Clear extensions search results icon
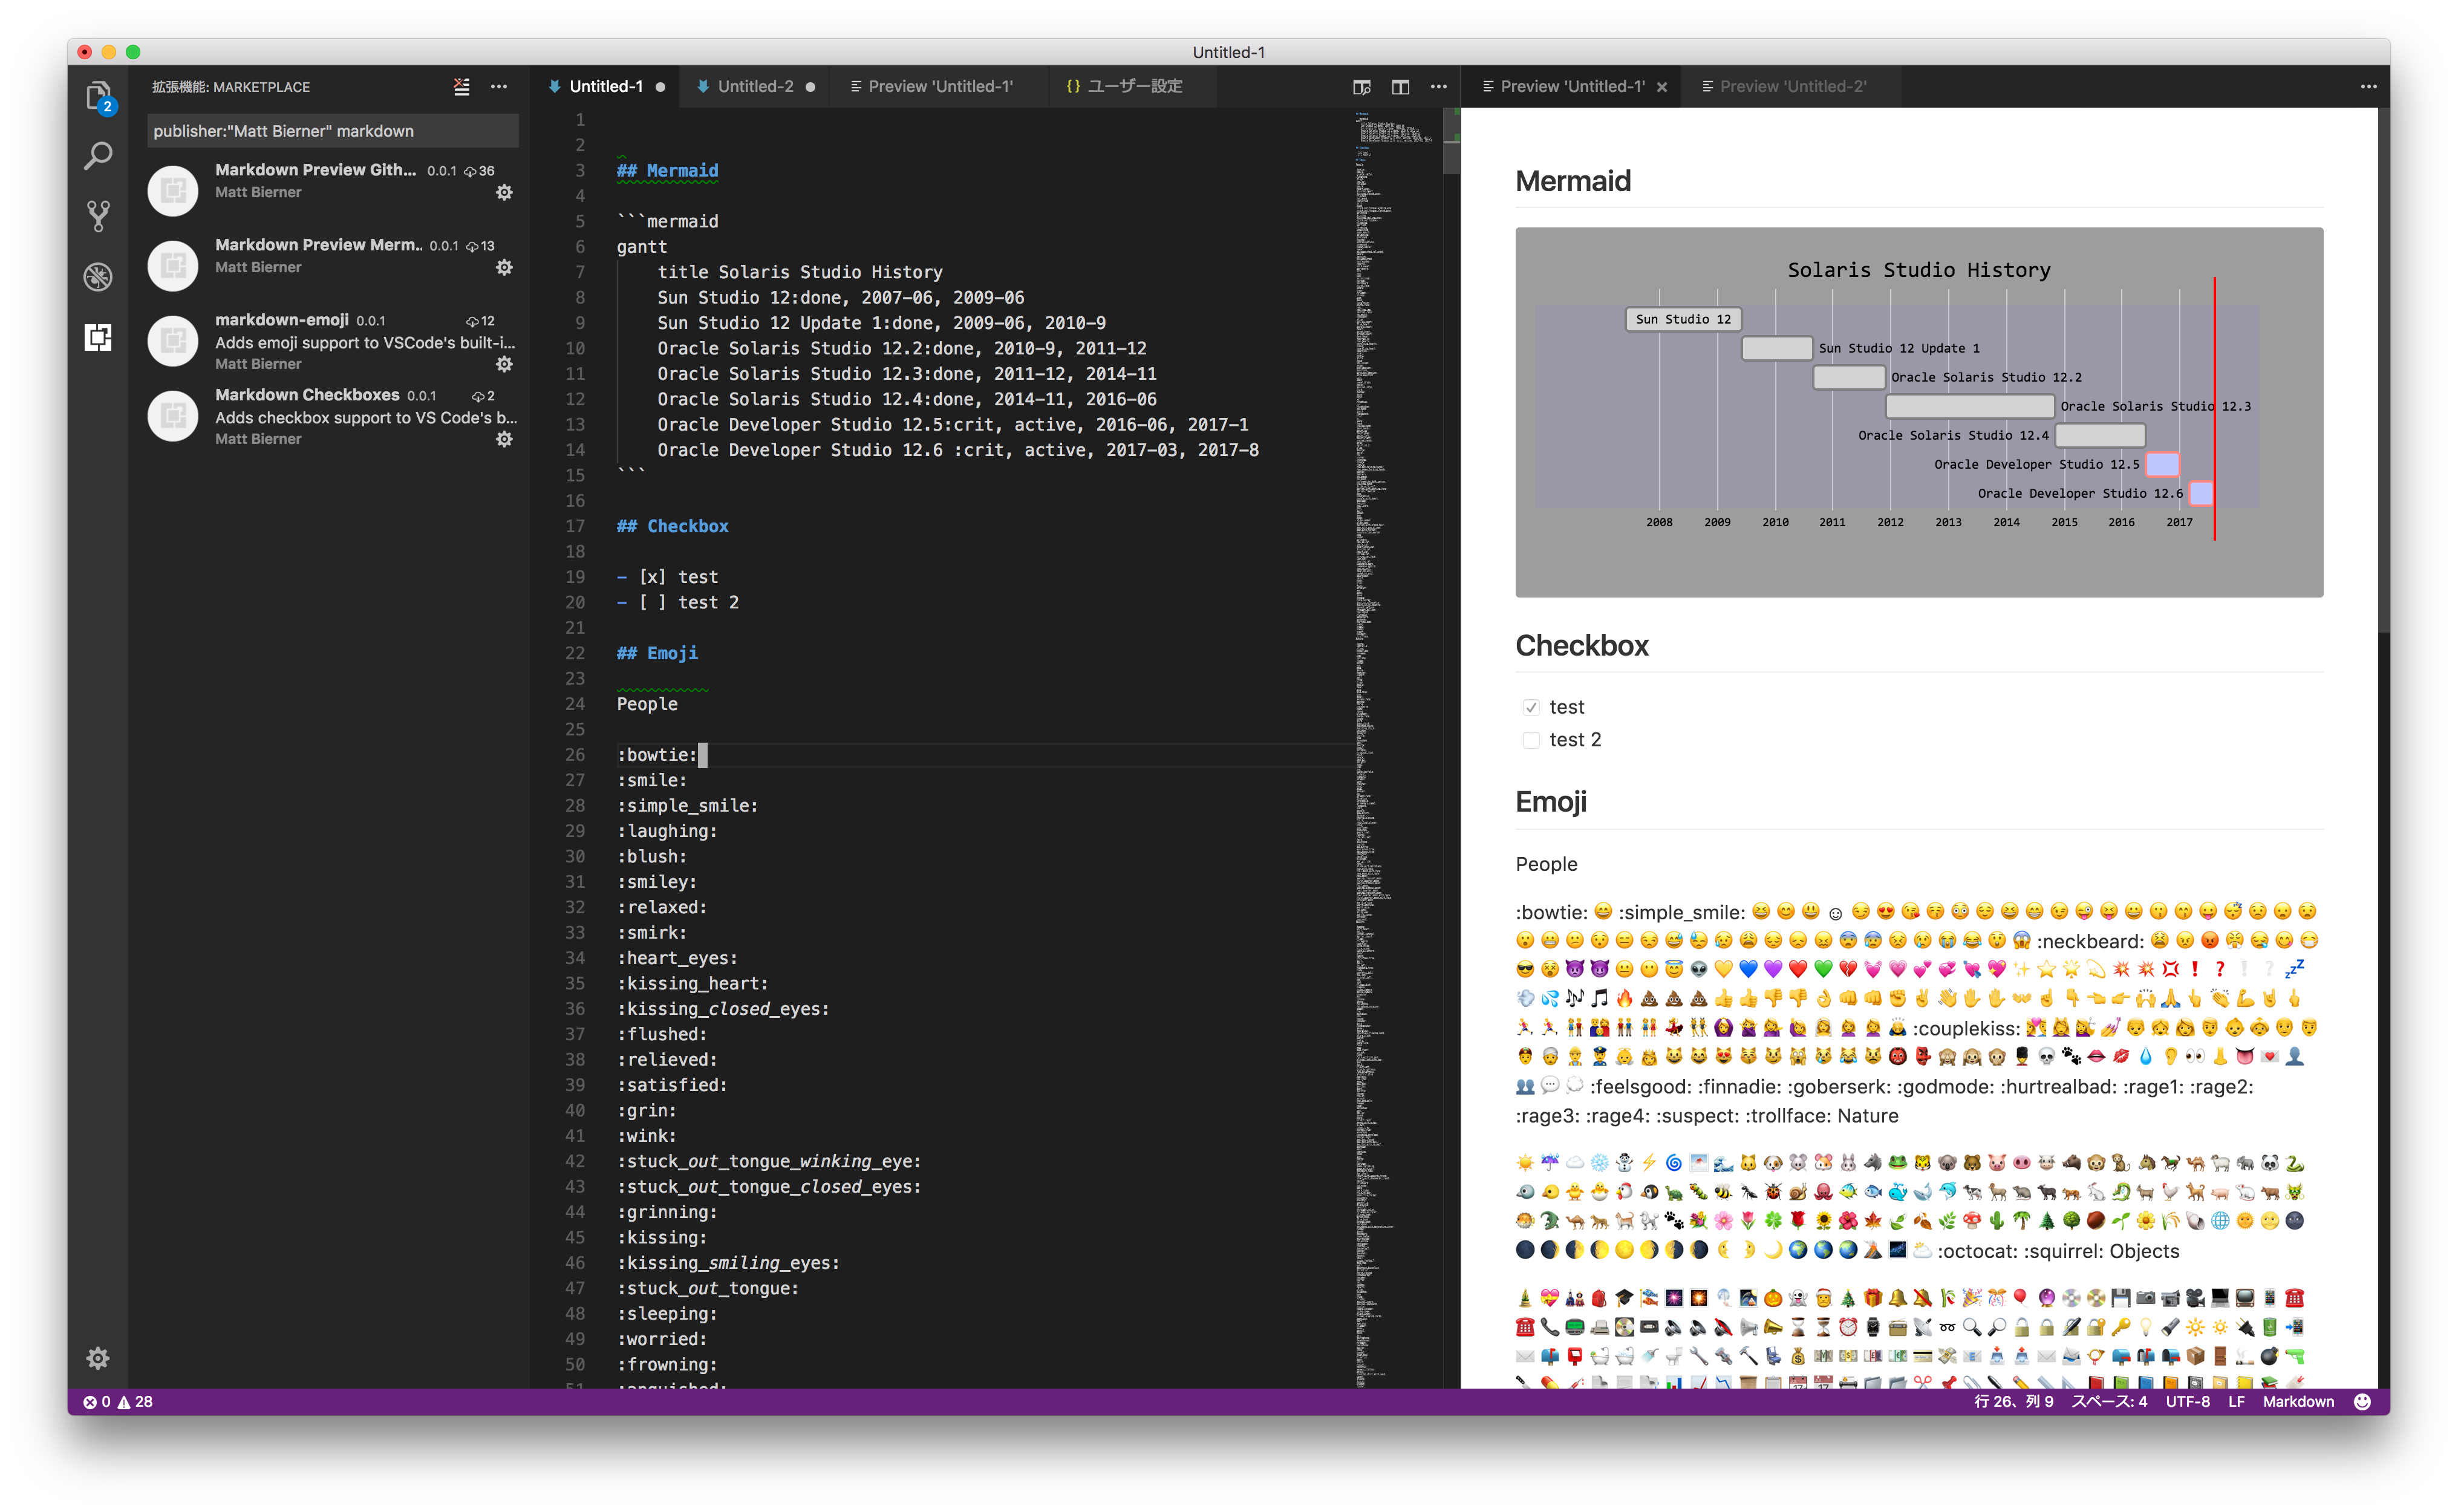This screenshot has height=1512, width=2458. tap(461, 87)
